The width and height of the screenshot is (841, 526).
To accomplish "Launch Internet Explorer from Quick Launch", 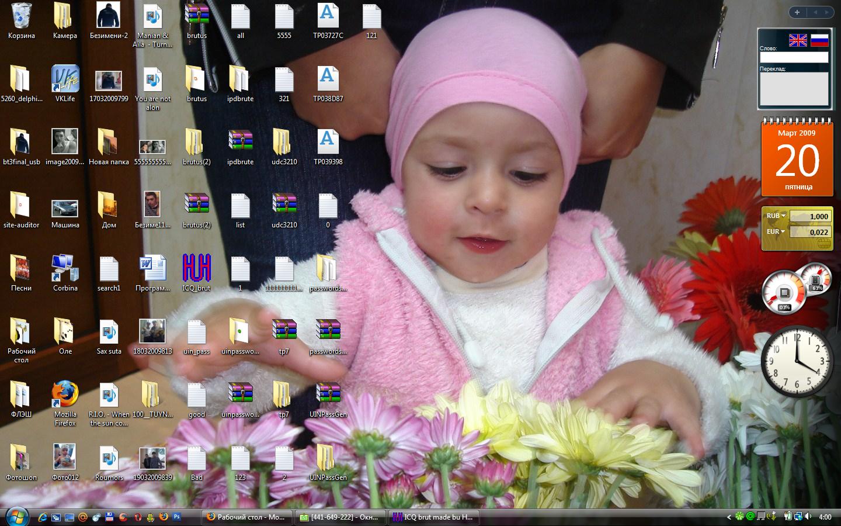I will click(x=43, y=517).
